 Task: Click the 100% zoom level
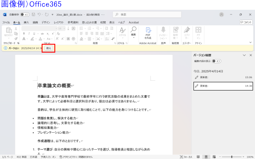coord(250,157)
